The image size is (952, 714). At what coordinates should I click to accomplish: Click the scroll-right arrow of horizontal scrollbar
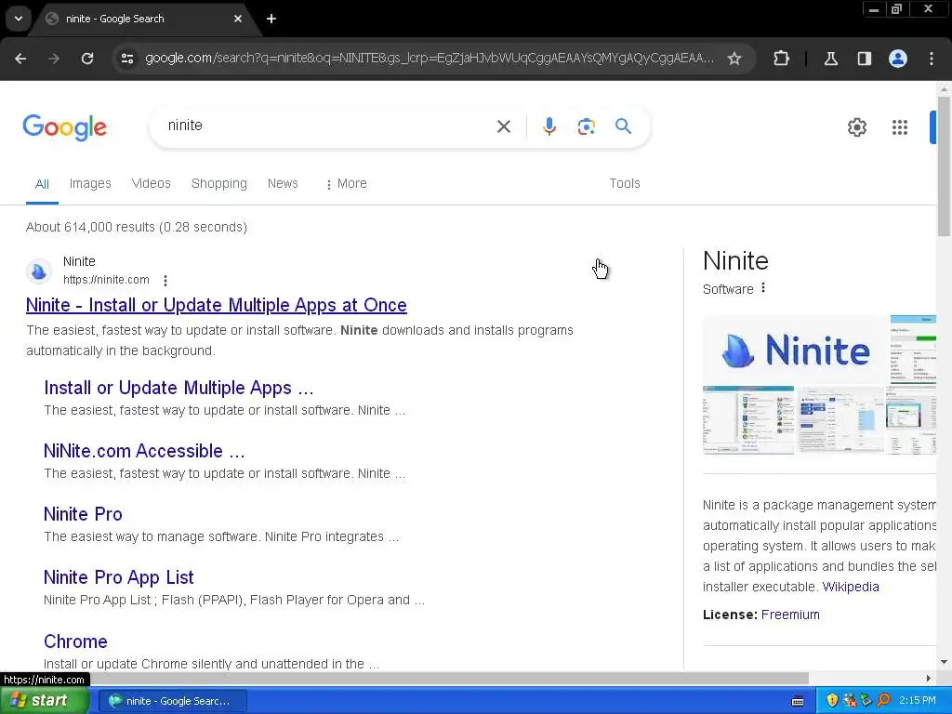tap(929, 678)
